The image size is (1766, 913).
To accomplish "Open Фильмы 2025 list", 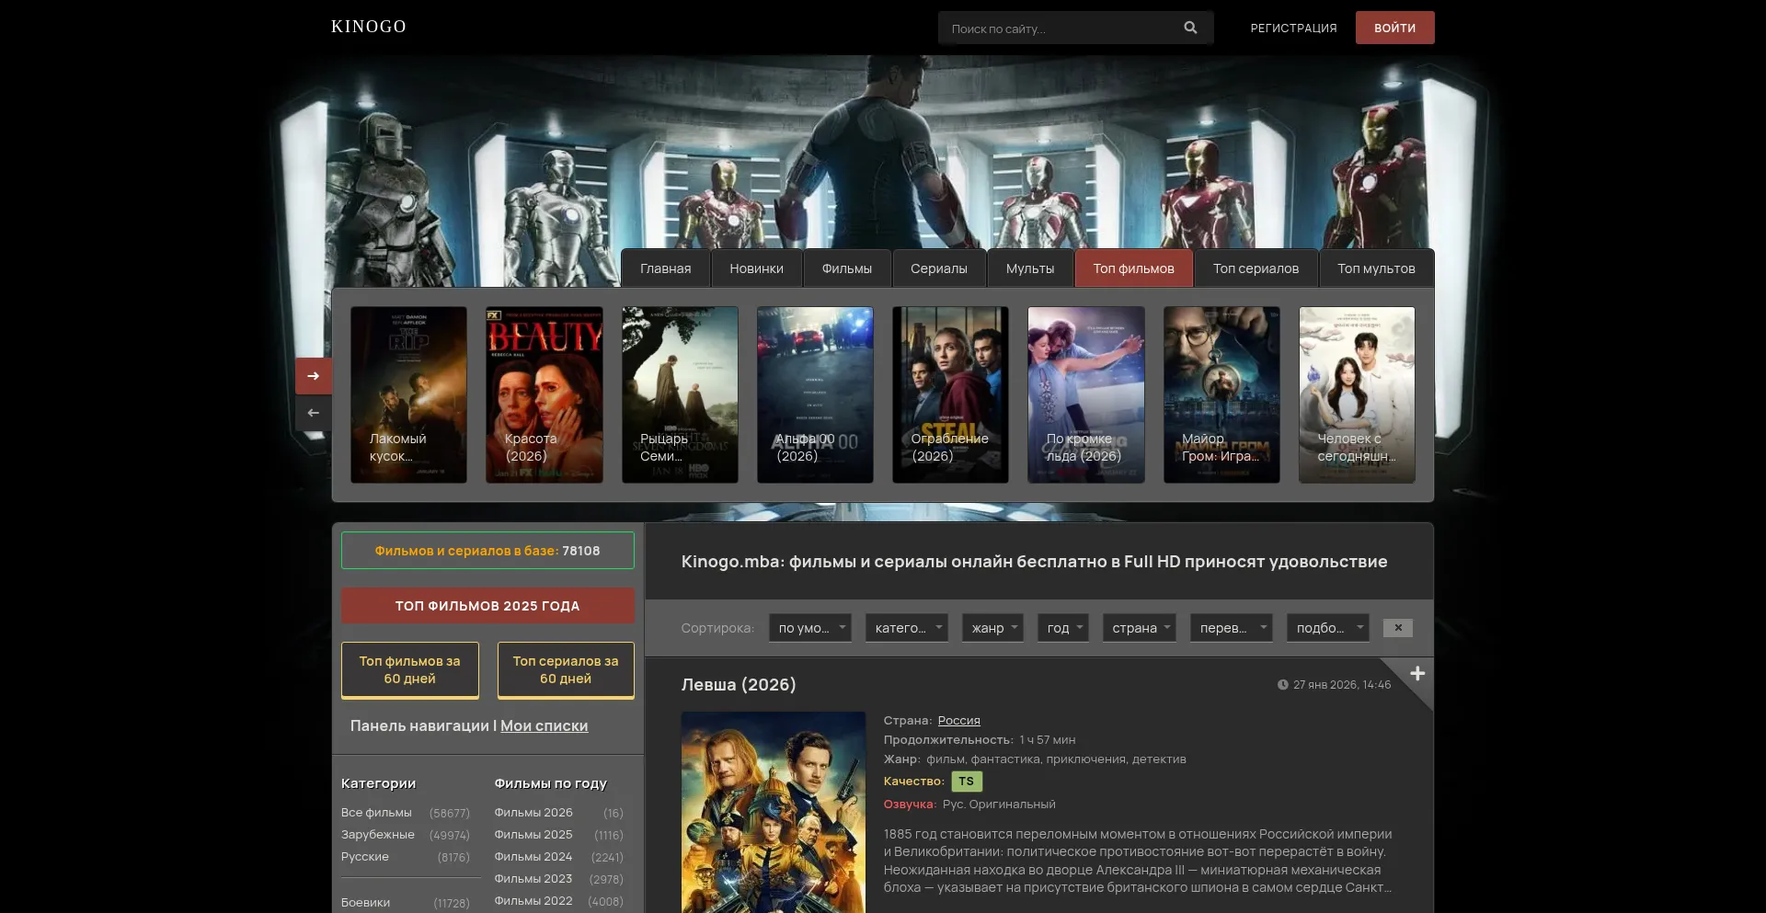I will [533, 835].
